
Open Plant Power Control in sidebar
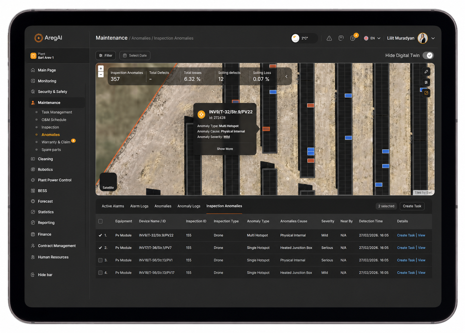(55, 180)
